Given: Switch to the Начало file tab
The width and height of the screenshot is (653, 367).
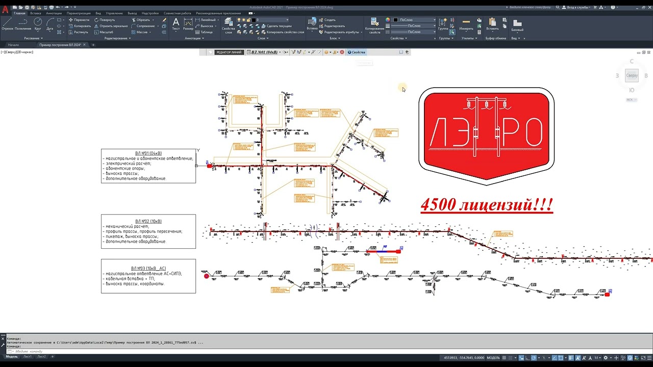Looking at the screenshot, I should tap(13, 45).
